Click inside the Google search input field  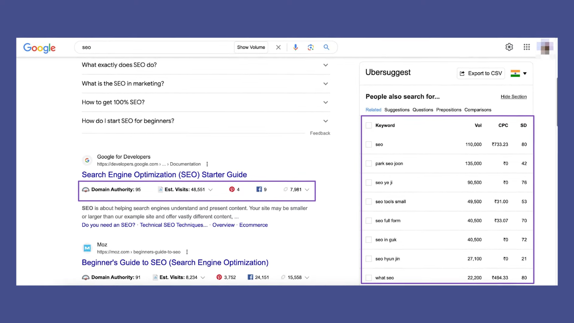tap(155, 48)
